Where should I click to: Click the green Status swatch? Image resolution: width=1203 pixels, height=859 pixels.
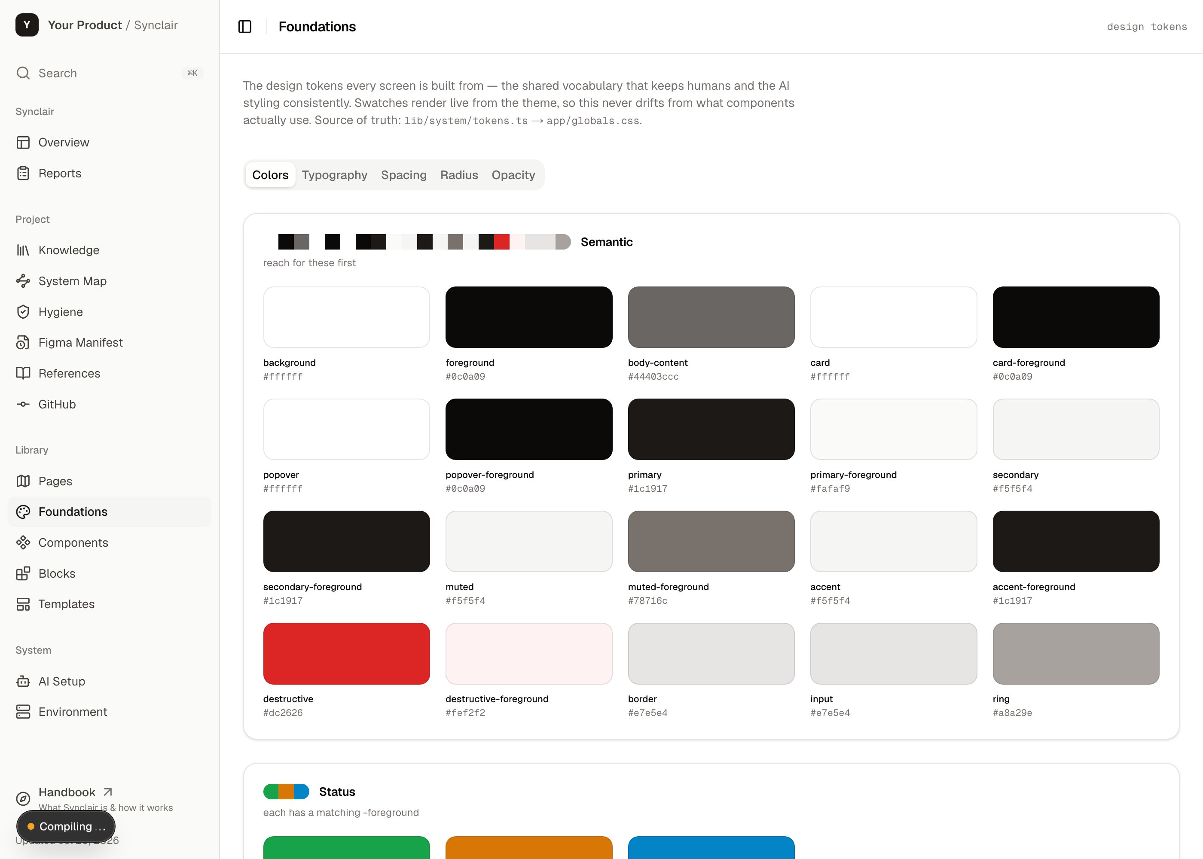click(x=347, y=847)
